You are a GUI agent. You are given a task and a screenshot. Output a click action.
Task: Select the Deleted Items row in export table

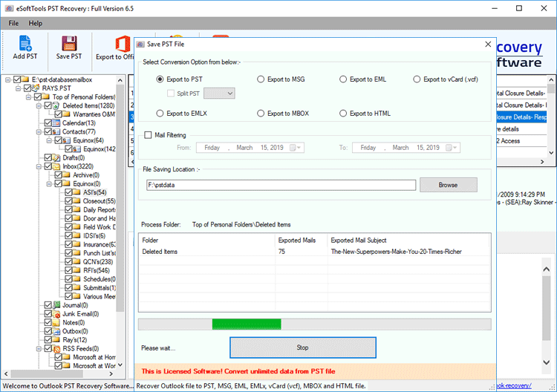(x=315, y=252)
